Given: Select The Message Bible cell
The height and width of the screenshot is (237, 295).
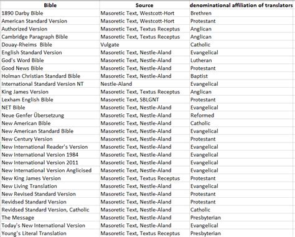Looking at the screenshot, I should pyautogui.click(x=50, y=218).
